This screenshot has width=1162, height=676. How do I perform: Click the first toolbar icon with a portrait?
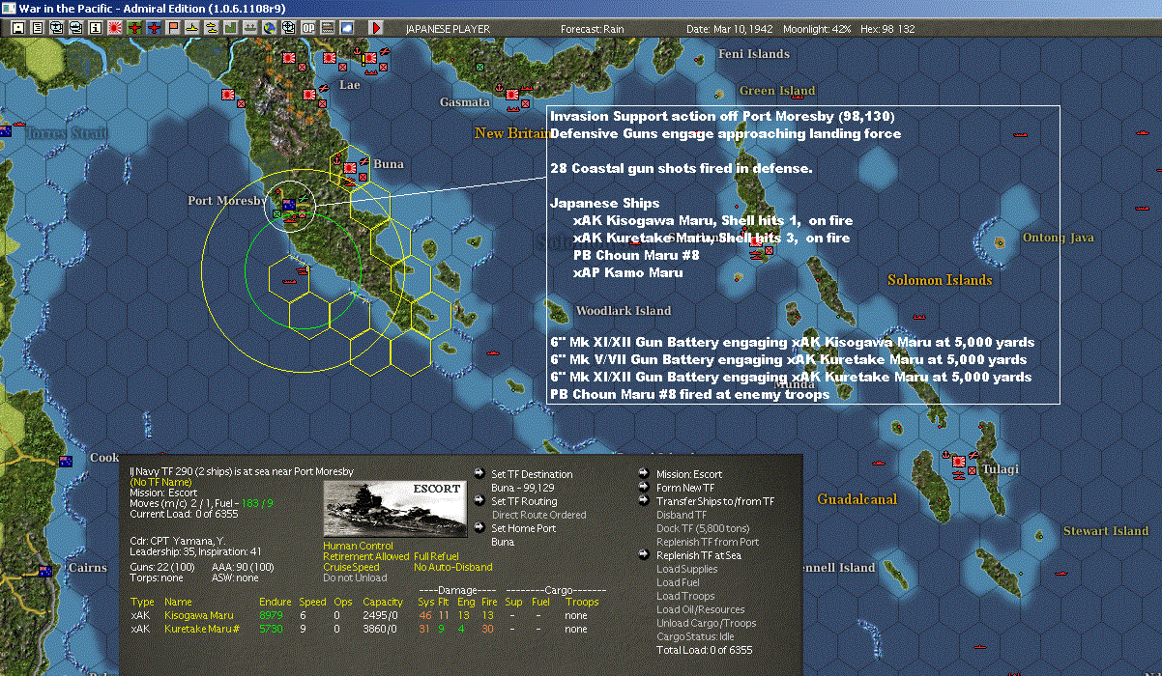pyautogui.click(x=17, y=28)
